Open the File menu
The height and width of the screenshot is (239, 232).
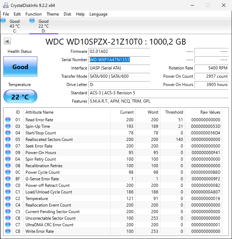click(6, 14)
